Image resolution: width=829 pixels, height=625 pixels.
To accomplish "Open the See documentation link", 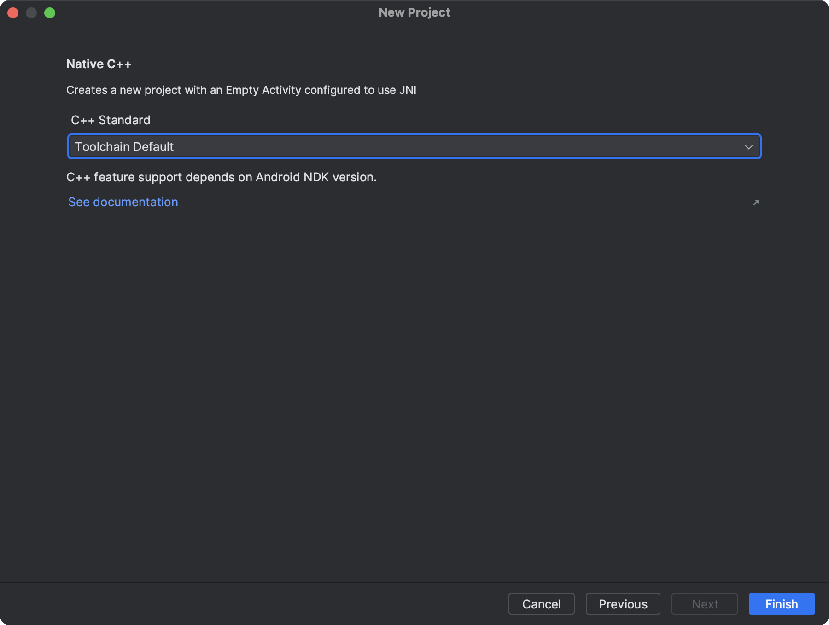I will (123, 202).
